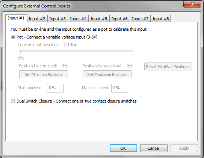
Task: Select the Input #1 tab
Action: click(16, 18)
